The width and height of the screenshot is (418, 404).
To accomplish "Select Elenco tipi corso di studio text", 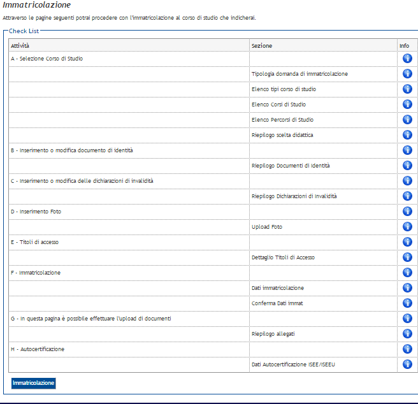I will click(284, 89).
